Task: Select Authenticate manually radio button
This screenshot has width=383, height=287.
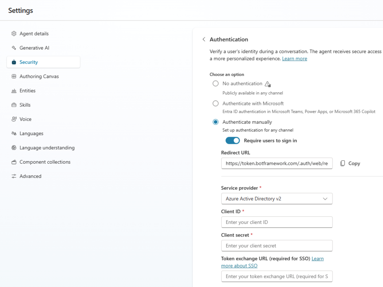Action: (215, 122)
